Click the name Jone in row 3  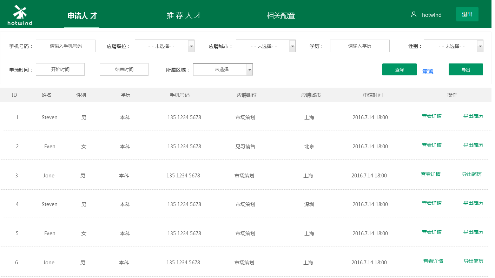coord(49,176)
